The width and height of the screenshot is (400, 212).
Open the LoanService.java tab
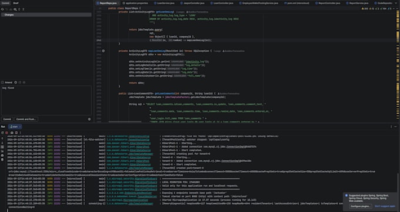tap(164, 3)
